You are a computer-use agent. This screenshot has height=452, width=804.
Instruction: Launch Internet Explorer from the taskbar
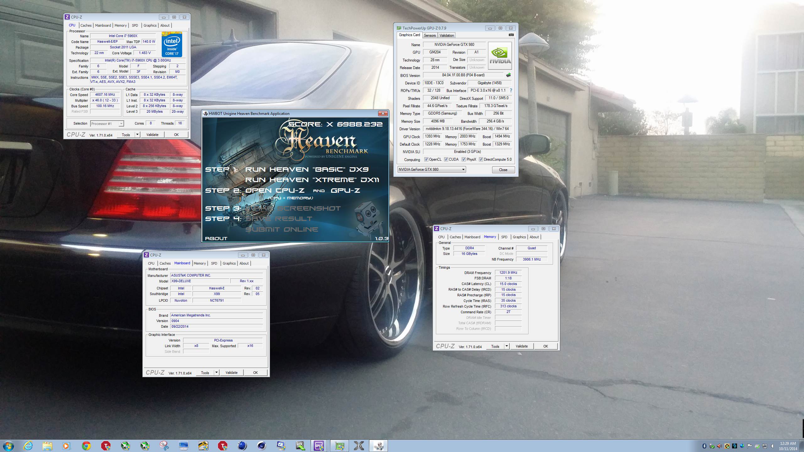tap(28, 446)
